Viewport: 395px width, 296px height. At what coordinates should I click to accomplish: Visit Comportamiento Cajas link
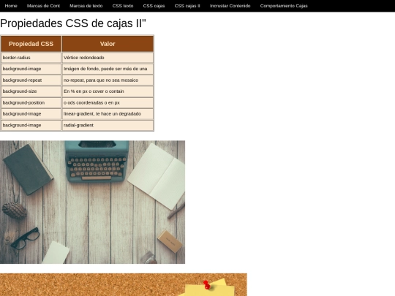pyautogui.click(x=284, y=6)
